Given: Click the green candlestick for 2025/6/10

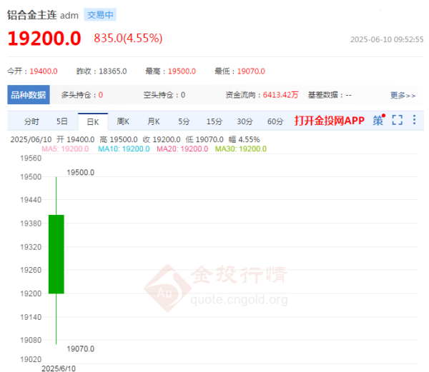Looking at the screenshot, I should pos(56,254).
